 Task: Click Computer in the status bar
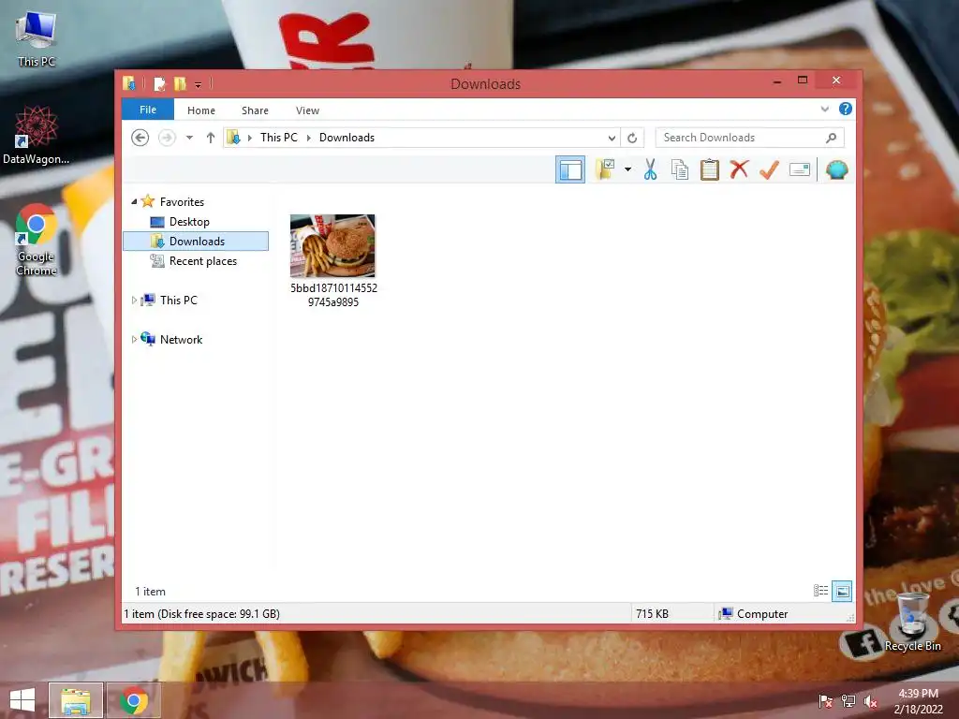point(762,614)
